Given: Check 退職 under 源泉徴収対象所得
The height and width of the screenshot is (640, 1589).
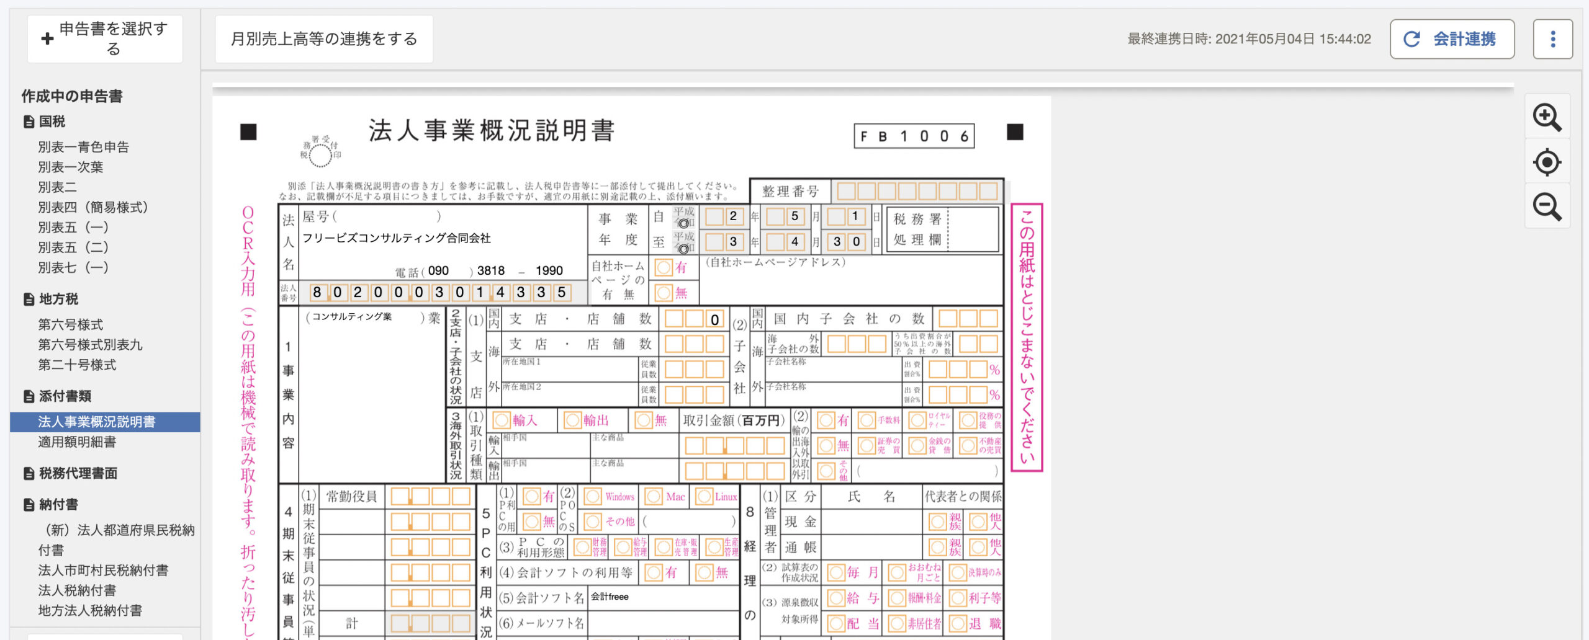Looking at the screenshot, I should [958, 623].
